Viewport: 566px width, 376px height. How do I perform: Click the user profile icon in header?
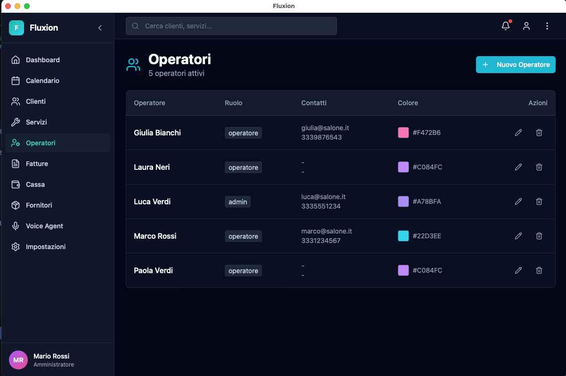coord(526,26)
